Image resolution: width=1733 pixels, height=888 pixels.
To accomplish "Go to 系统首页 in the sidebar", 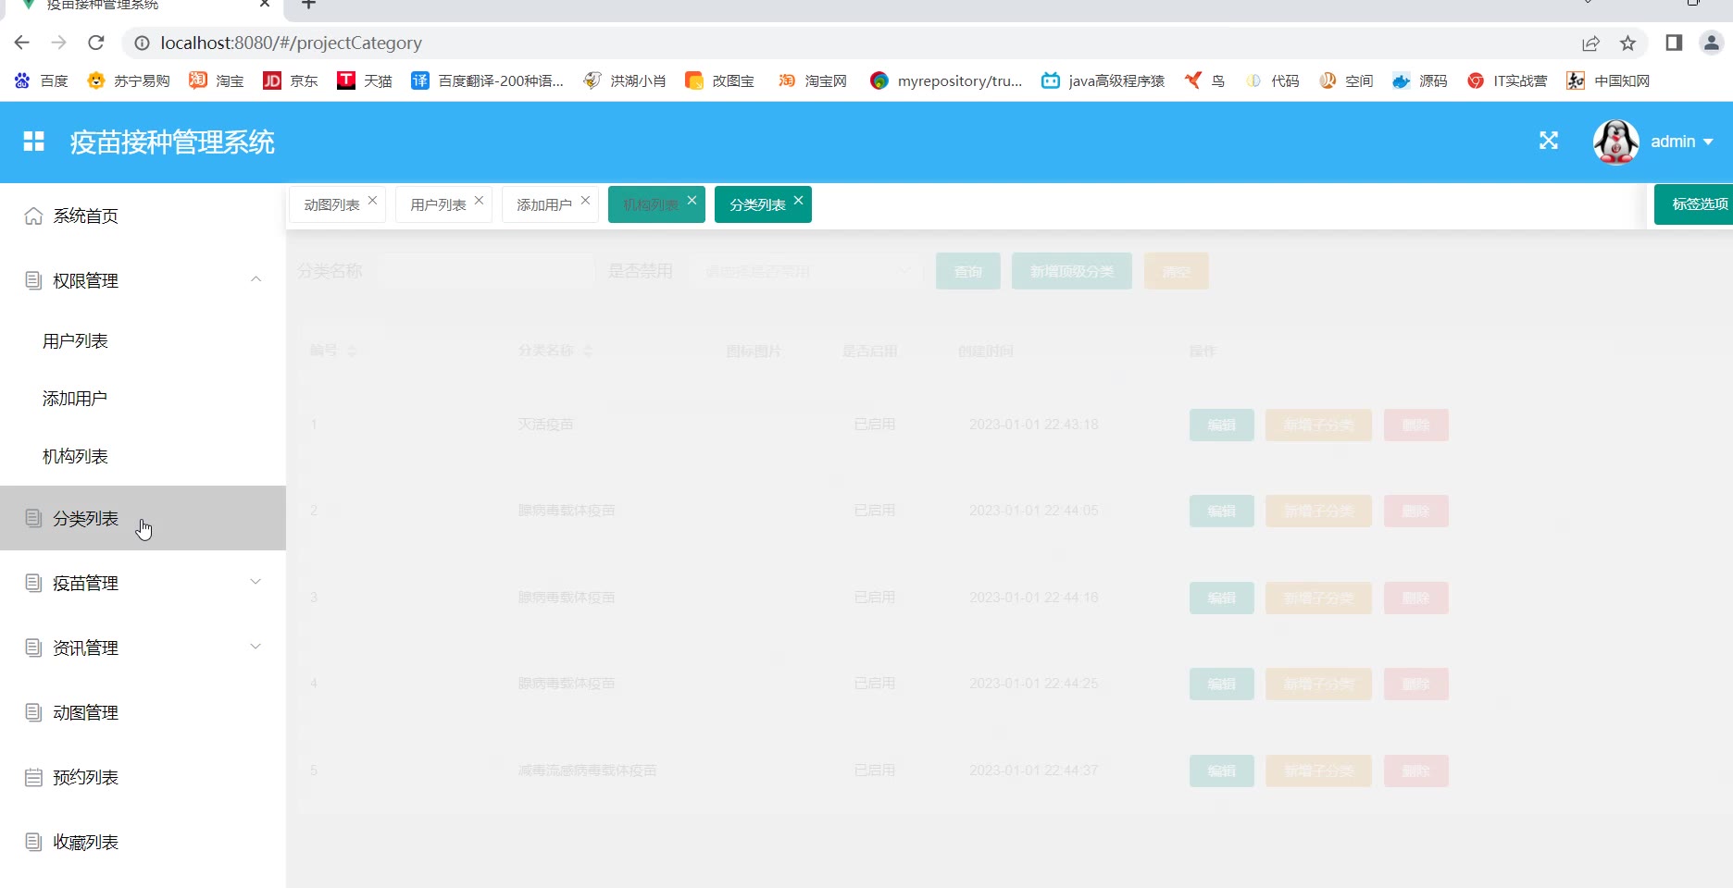I will tap(143, 216).
